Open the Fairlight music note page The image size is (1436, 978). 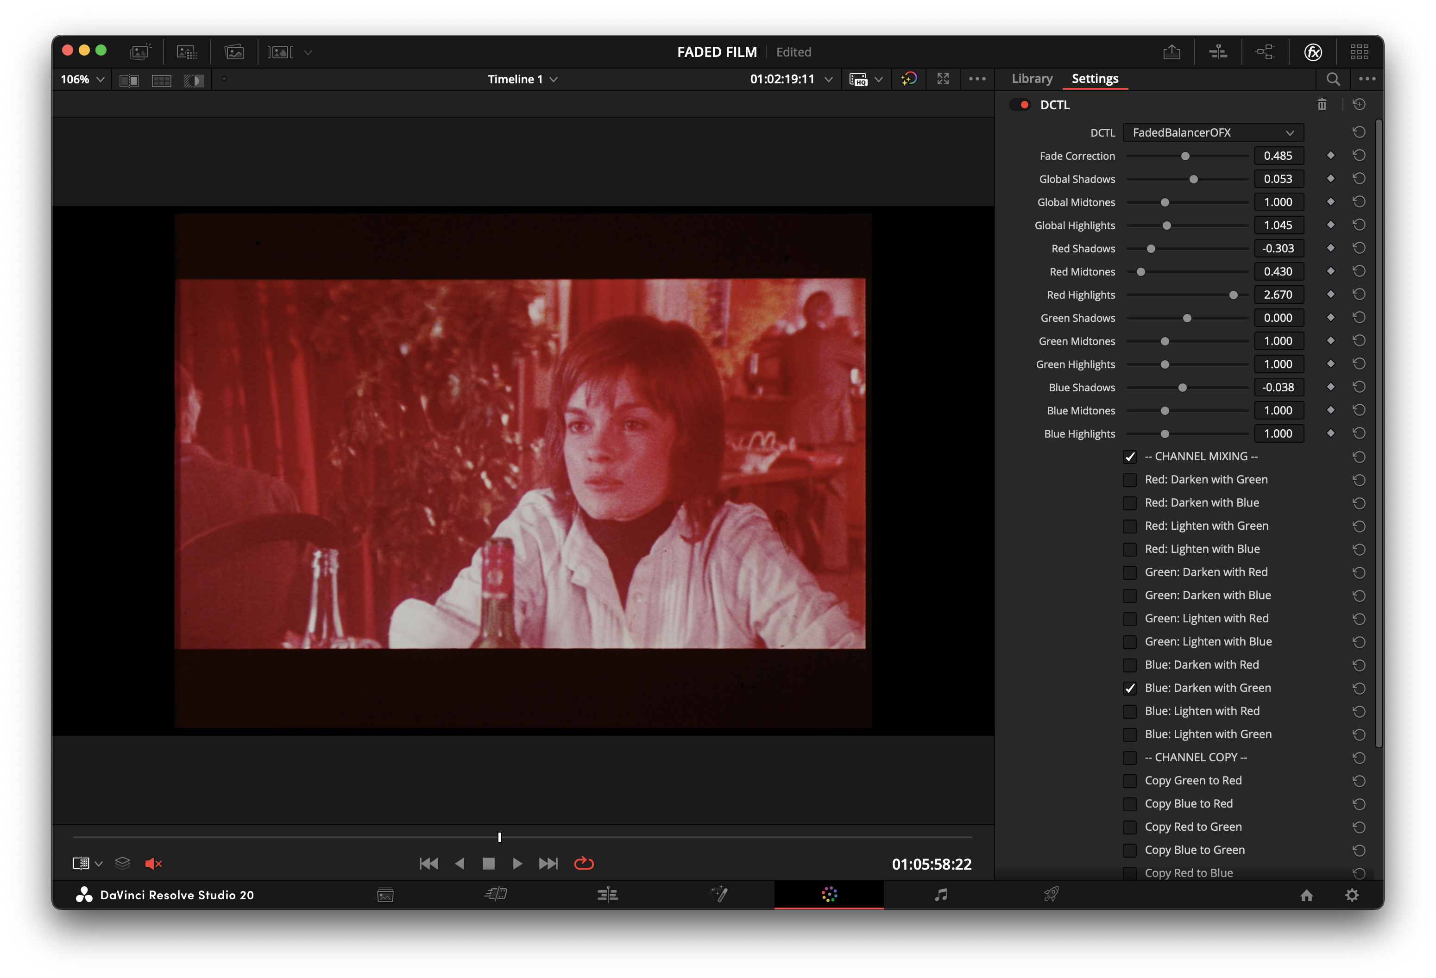(x=940, y=894)
